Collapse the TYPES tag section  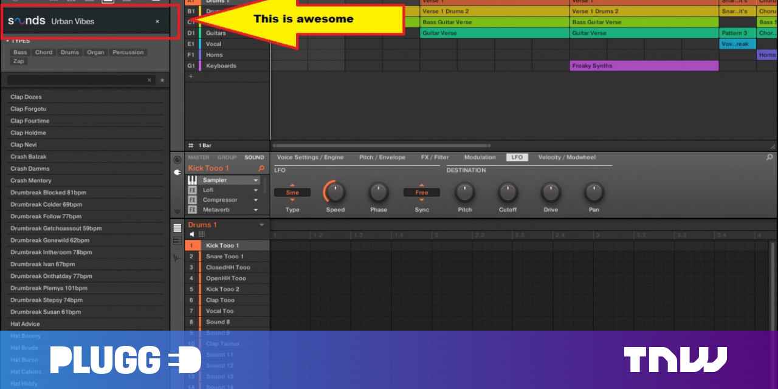click(9, 41)
